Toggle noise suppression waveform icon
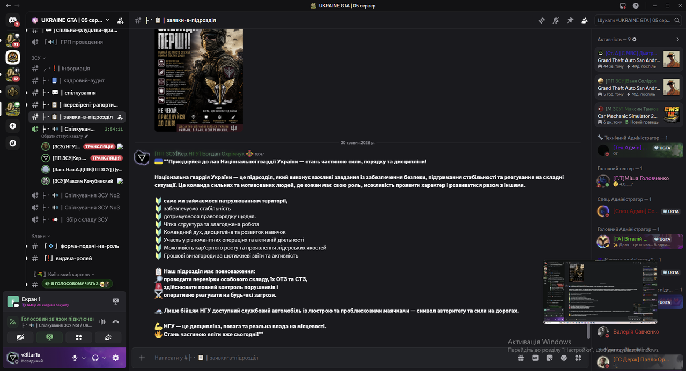The image size is (686, 371). (x=102, y=322)
